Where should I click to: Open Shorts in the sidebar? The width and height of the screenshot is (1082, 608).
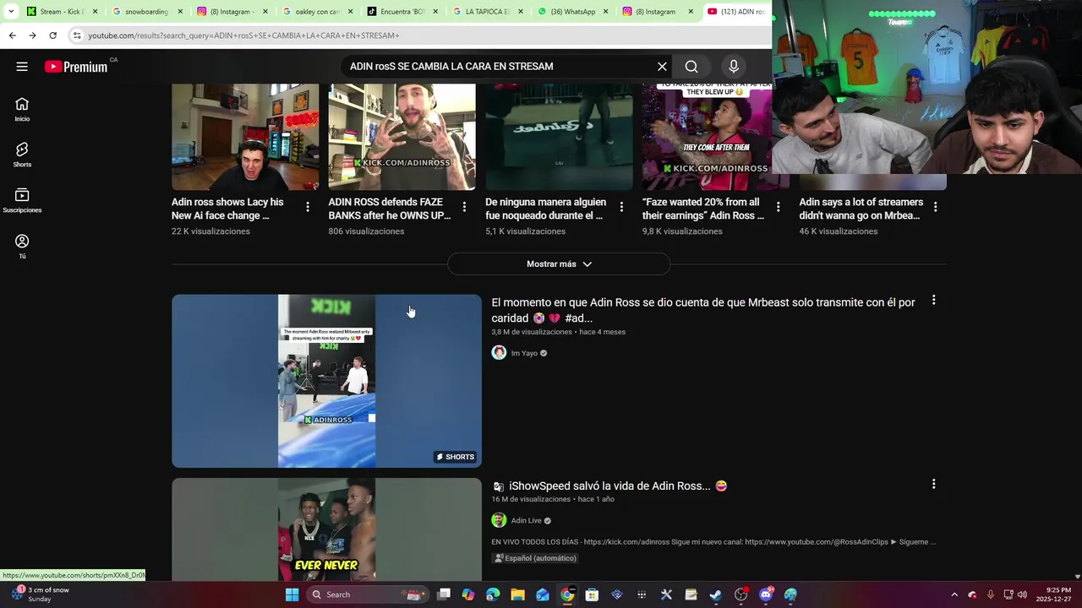point(22,155)
